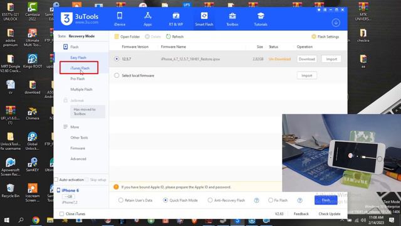Click the blue Flash button

326,200
